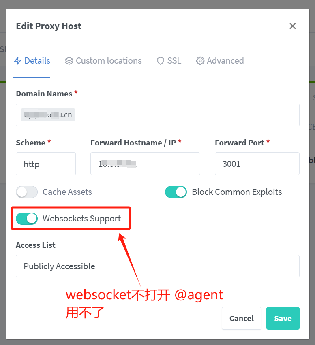The width and height of the screenshot is (315, 345).
Task: Go to the Advanced tab
Action: tap(220, 61)
